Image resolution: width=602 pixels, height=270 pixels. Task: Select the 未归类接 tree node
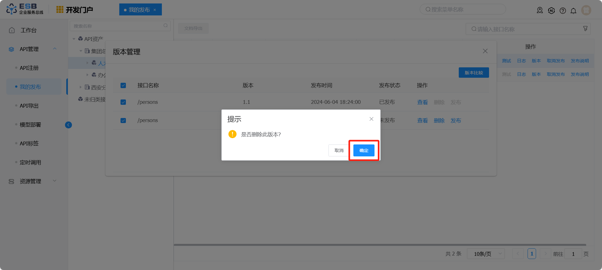coord(92,99)
